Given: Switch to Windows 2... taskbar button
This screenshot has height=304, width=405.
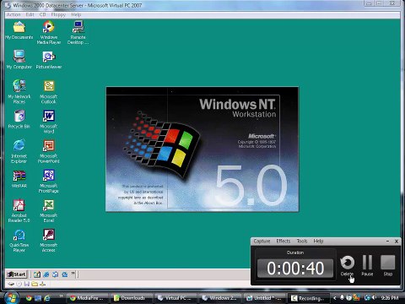Looking at the screenshot, I should (x=219, y=298).
